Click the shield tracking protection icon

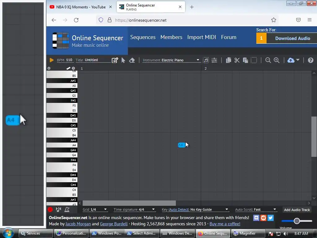(101, 20)
